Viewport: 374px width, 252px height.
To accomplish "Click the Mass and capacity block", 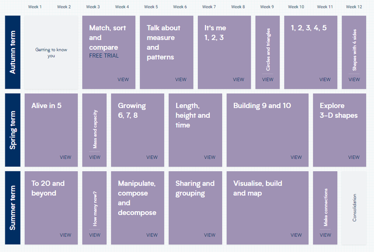I will click(94, 130).
